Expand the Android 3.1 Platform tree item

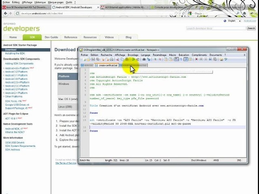[x=4, y=75]
